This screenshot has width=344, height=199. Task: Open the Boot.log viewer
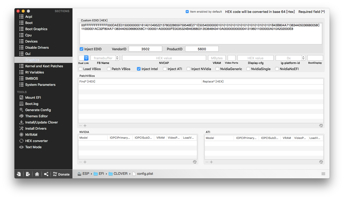click(x=32, y=104)
